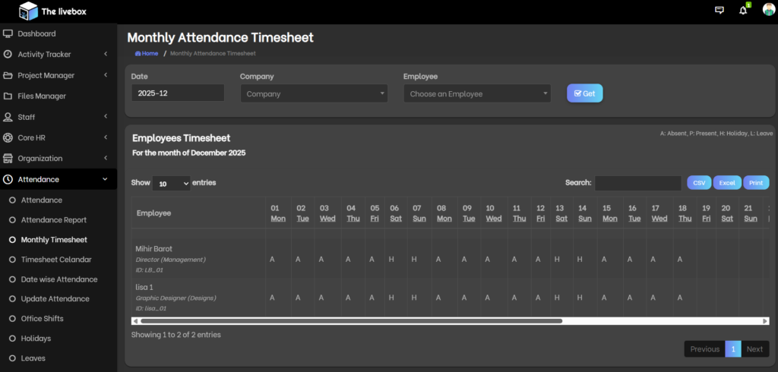Open the notifications bell icon
778x372 pixels.
[x=743, y=11]
